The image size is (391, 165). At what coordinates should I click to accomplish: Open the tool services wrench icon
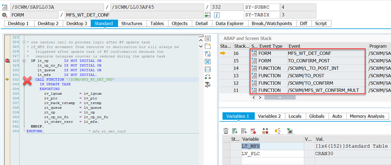pyautogui.click(x=208, y=84)
